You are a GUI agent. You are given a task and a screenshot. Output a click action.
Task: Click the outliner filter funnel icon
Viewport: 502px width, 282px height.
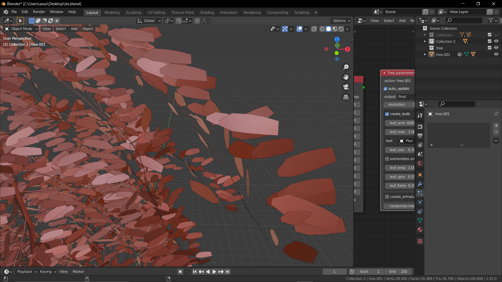point(491,20)
